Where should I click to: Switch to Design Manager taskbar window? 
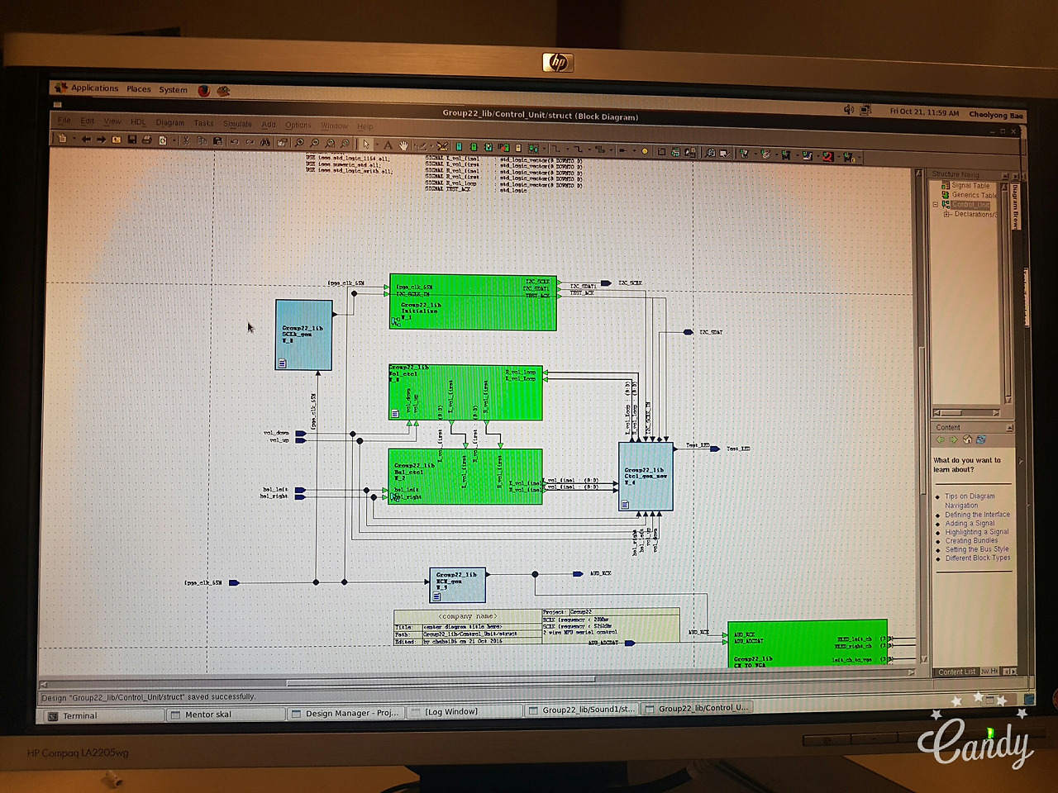[x=346, y=713]
